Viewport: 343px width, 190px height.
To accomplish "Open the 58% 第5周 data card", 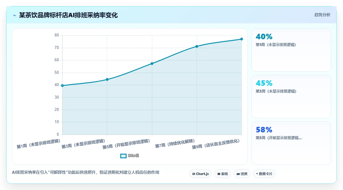I will [291, 143].
